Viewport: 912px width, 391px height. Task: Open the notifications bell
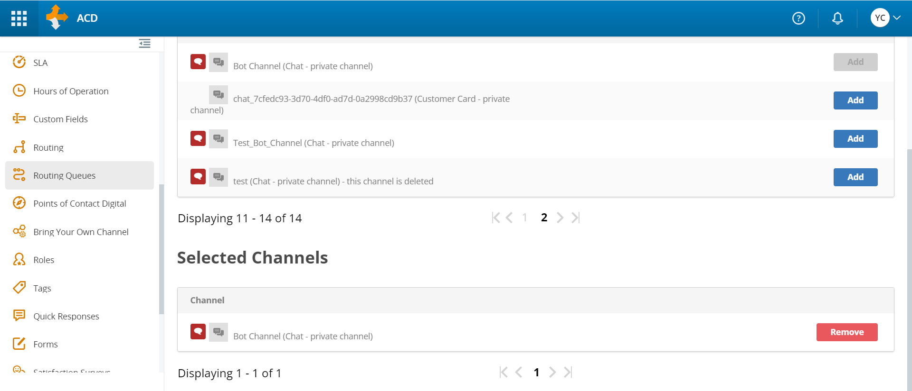click(x=837, y=18)
